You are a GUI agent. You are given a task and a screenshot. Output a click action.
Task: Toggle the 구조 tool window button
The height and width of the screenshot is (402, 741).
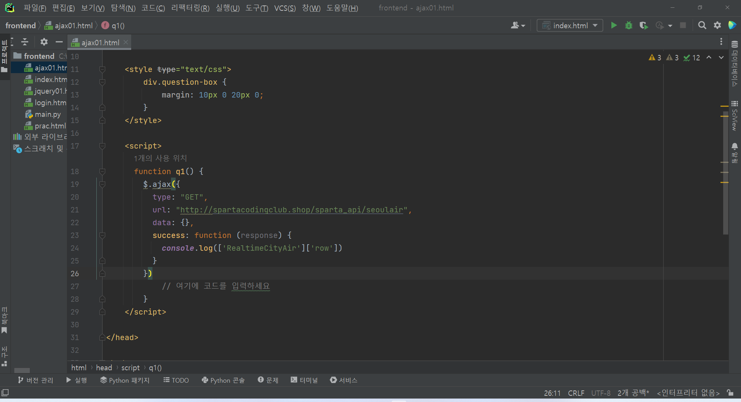(x=5, y=356)
